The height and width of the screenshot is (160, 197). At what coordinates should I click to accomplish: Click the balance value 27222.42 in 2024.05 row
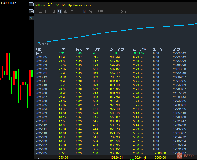click(179, 58)
